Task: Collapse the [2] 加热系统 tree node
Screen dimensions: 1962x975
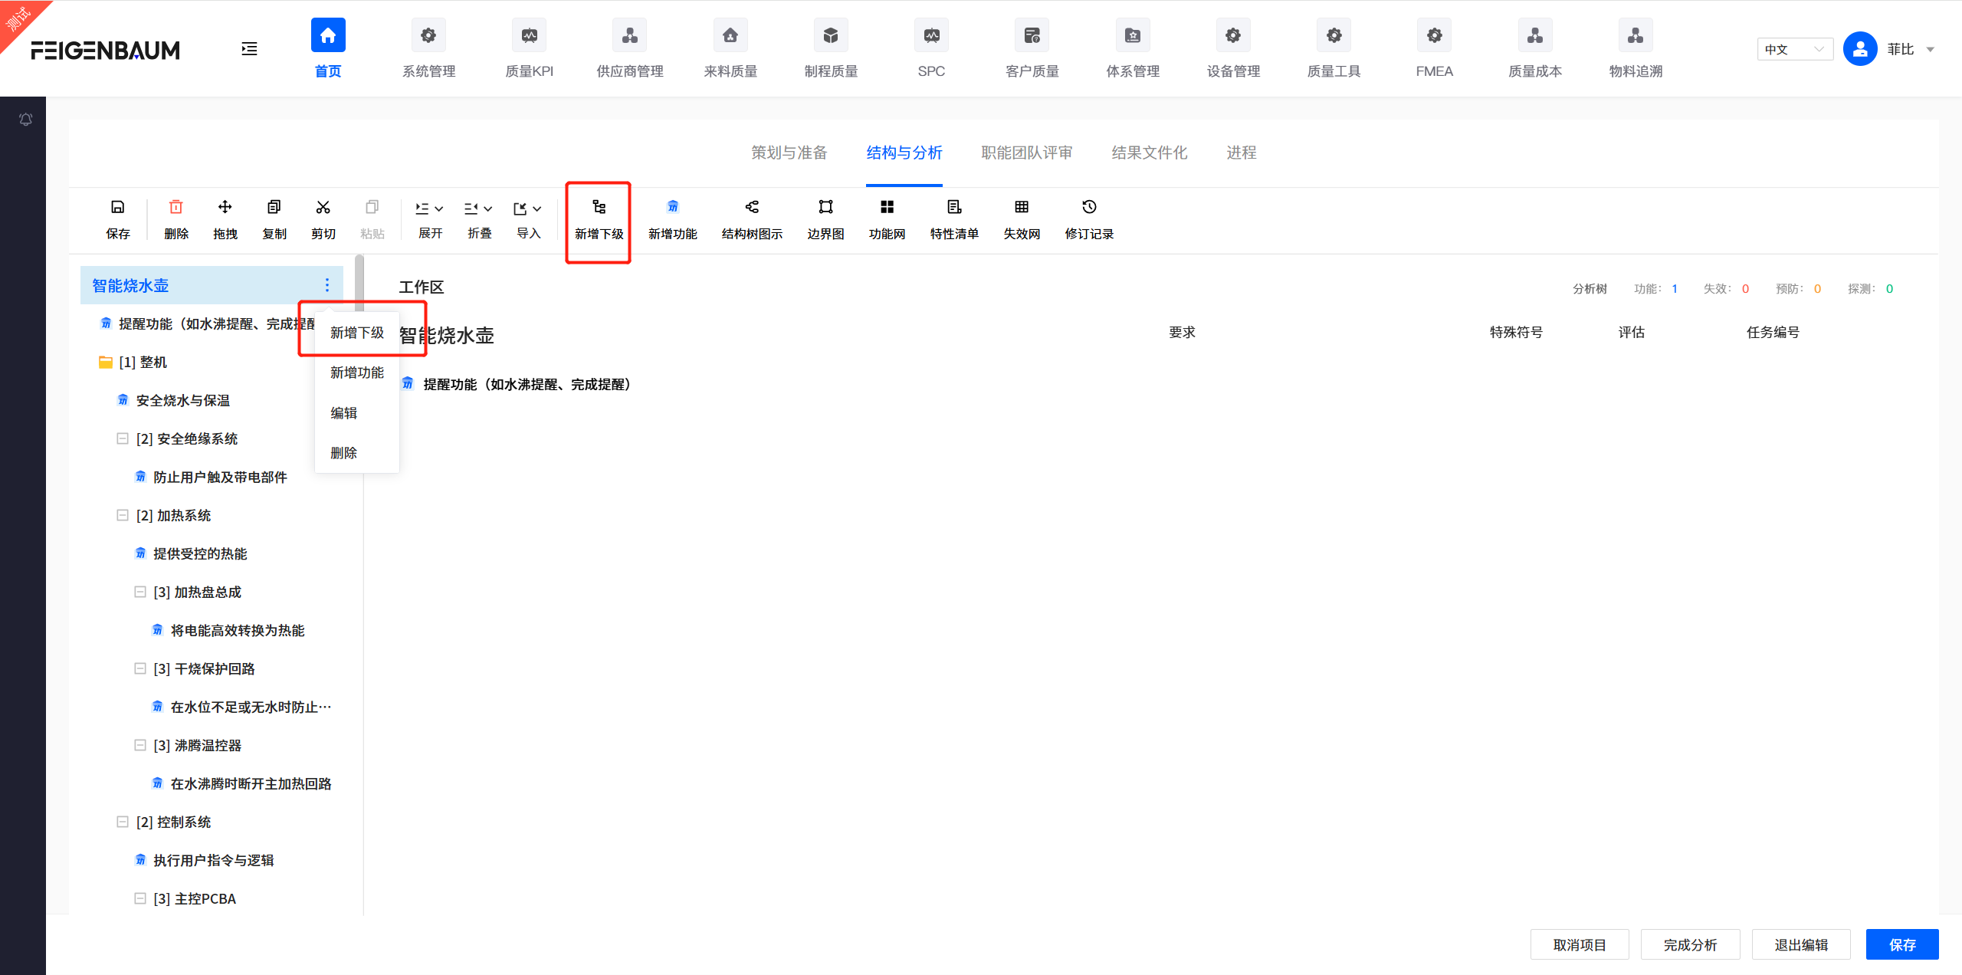Action: coord(123,515)
